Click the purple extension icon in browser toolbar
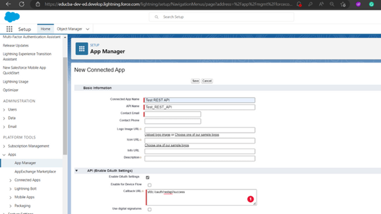This screenshot has width=381, height=214. coord(358,4)
